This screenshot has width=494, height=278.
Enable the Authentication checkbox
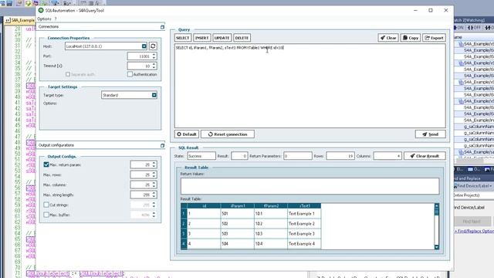point(130,74)
